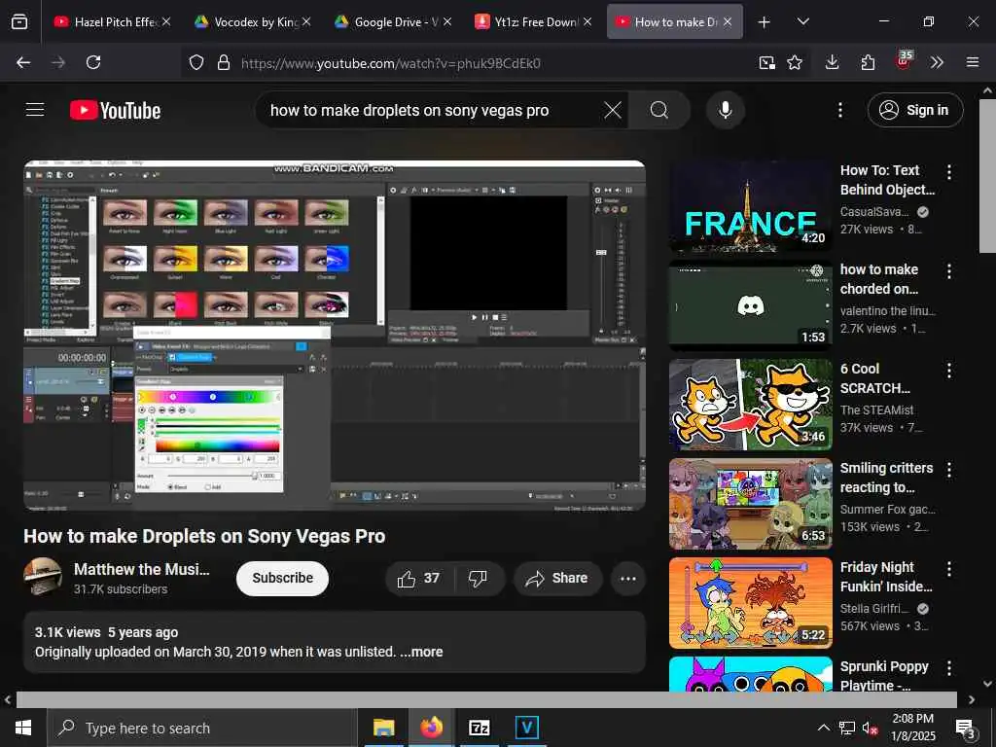The width and height of the screenshot is (996, 747).
Task: Close the Hazel Pitch Effect tab
Action: [165, 21]
